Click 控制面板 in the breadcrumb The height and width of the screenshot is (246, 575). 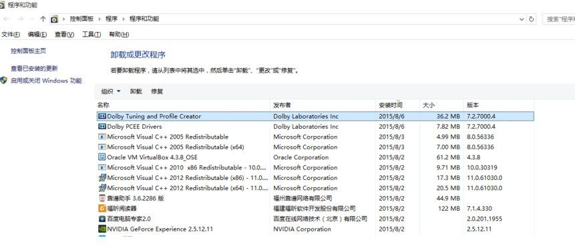[81, 19]
